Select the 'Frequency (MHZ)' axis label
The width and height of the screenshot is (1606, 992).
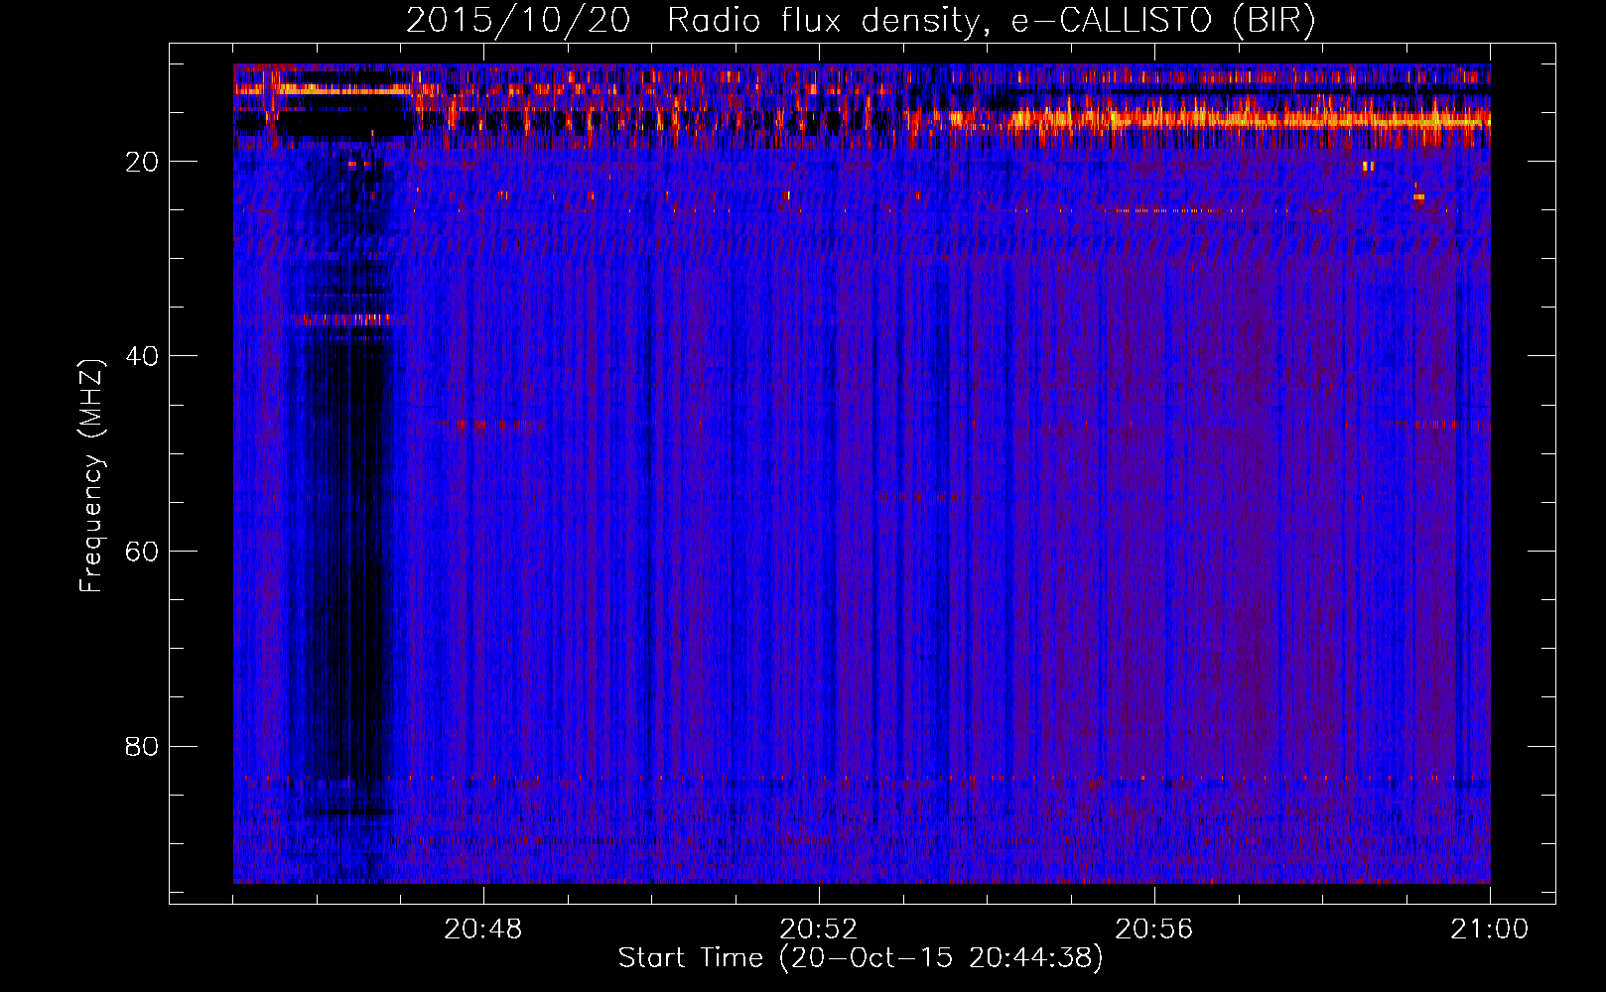point(91,476)
